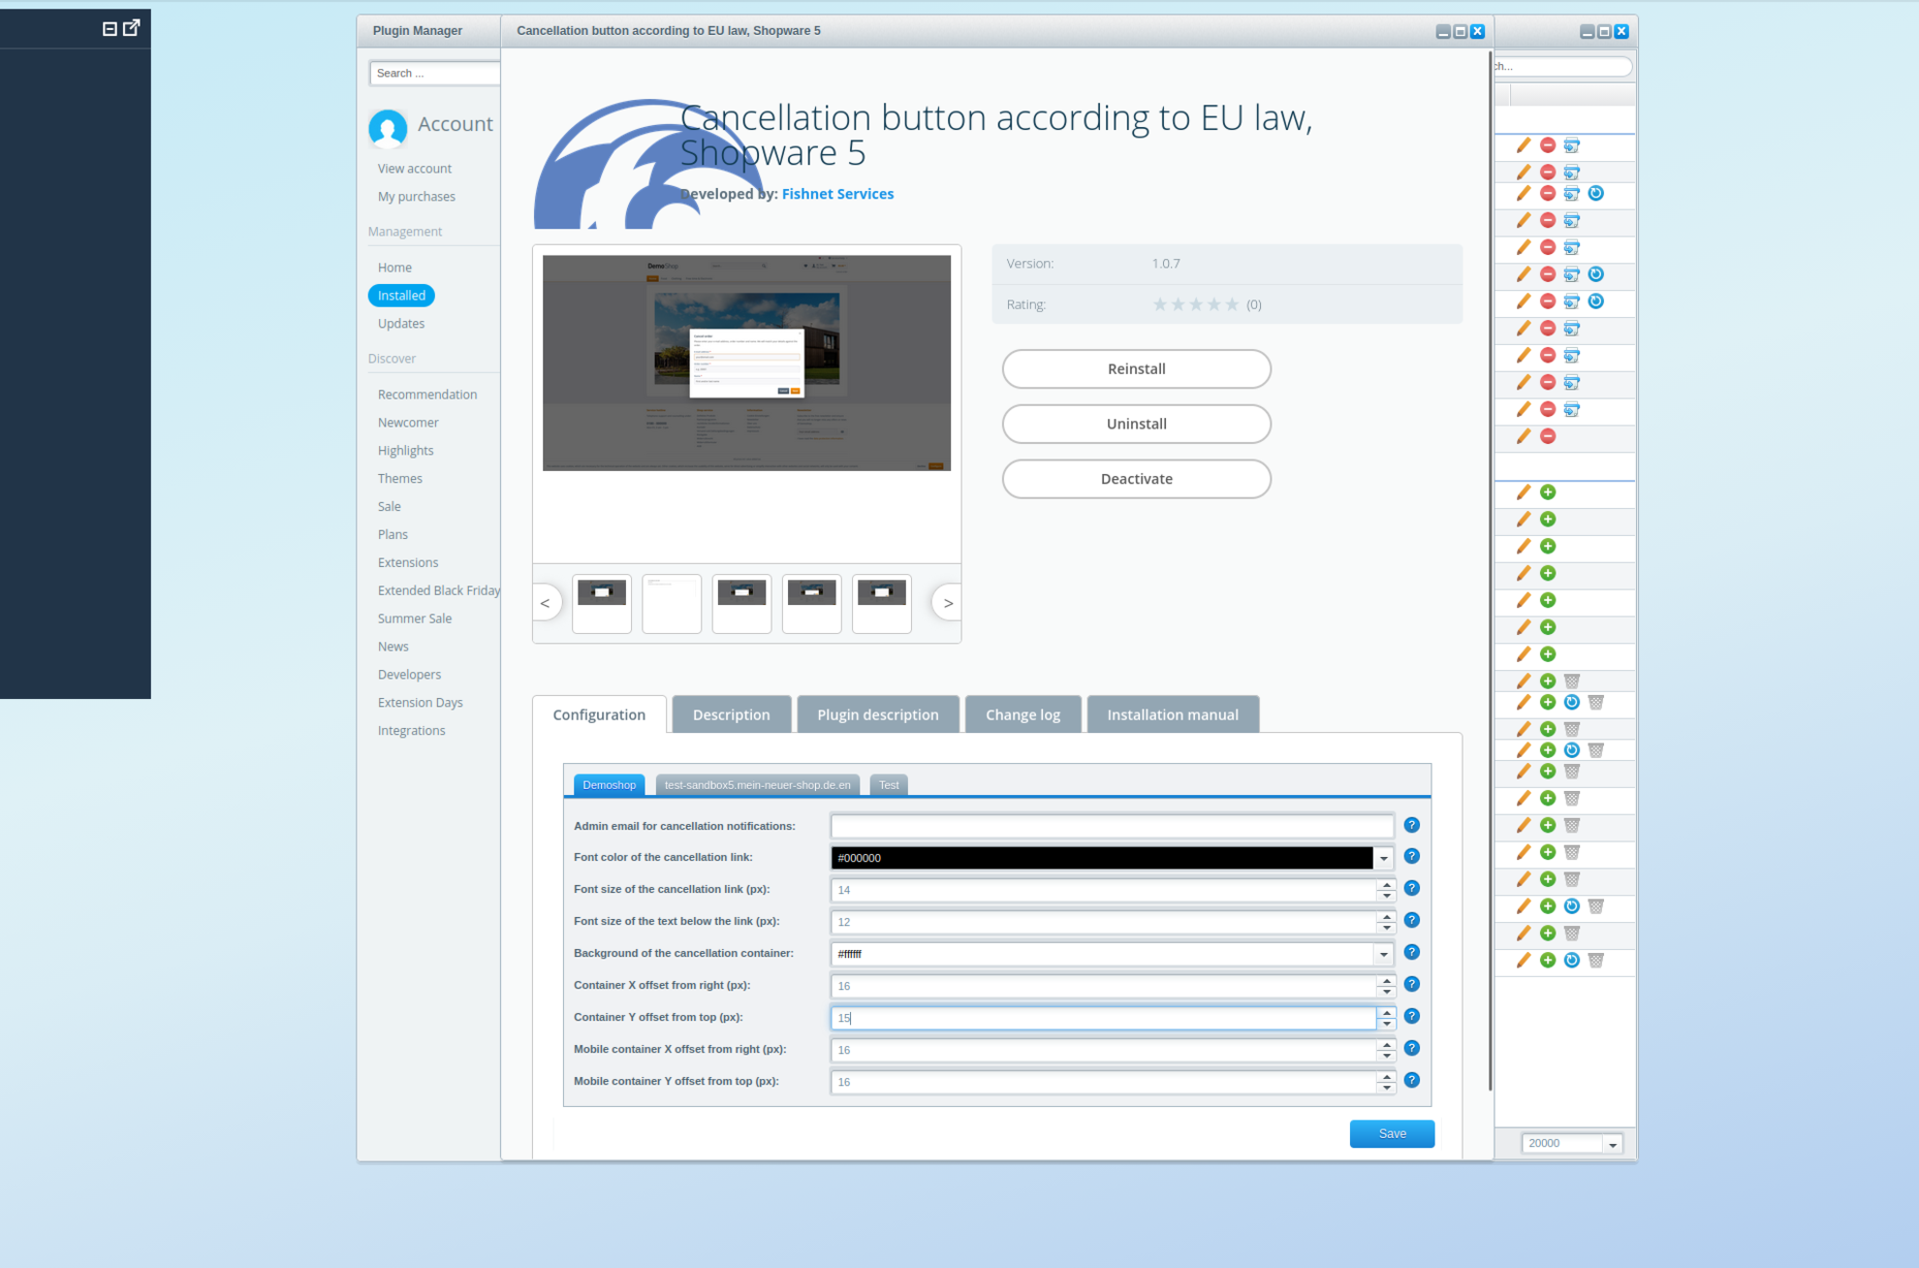Click the blank white screenshot thumbnail
Screen dimensions: 1919x1268
[672, 603]
